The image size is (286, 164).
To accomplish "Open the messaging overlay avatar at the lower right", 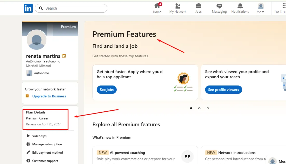I will (x=273, y=161).
